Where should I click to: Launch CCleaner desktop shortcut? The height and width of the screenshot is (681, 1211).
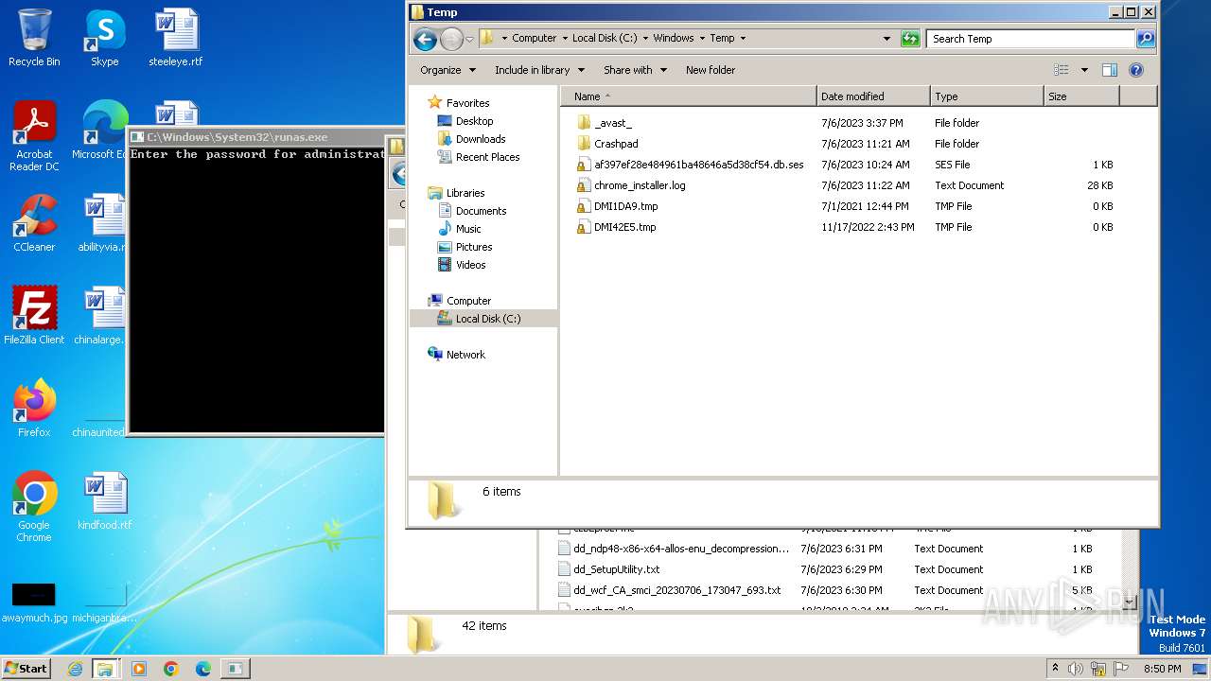click(x=34, y=224)
